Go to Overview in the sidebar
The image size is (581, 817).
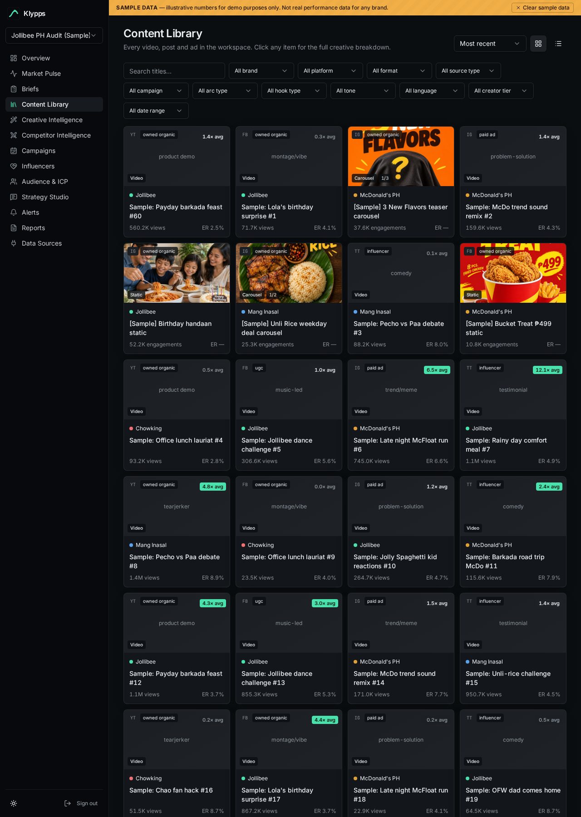54,58
